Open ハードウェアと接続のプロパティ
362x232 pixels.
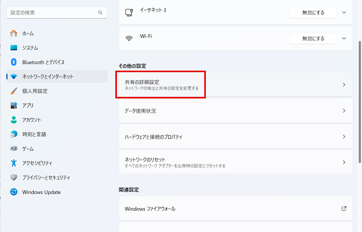tap(236, 137)
